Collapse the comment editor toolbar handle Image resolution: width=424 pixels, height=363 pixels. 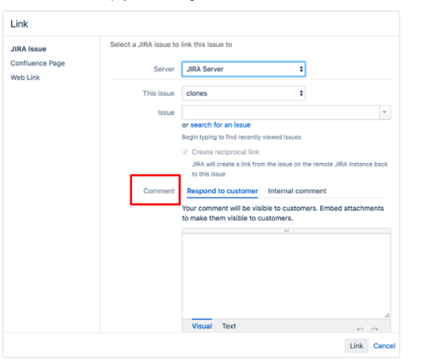[286, 231]
